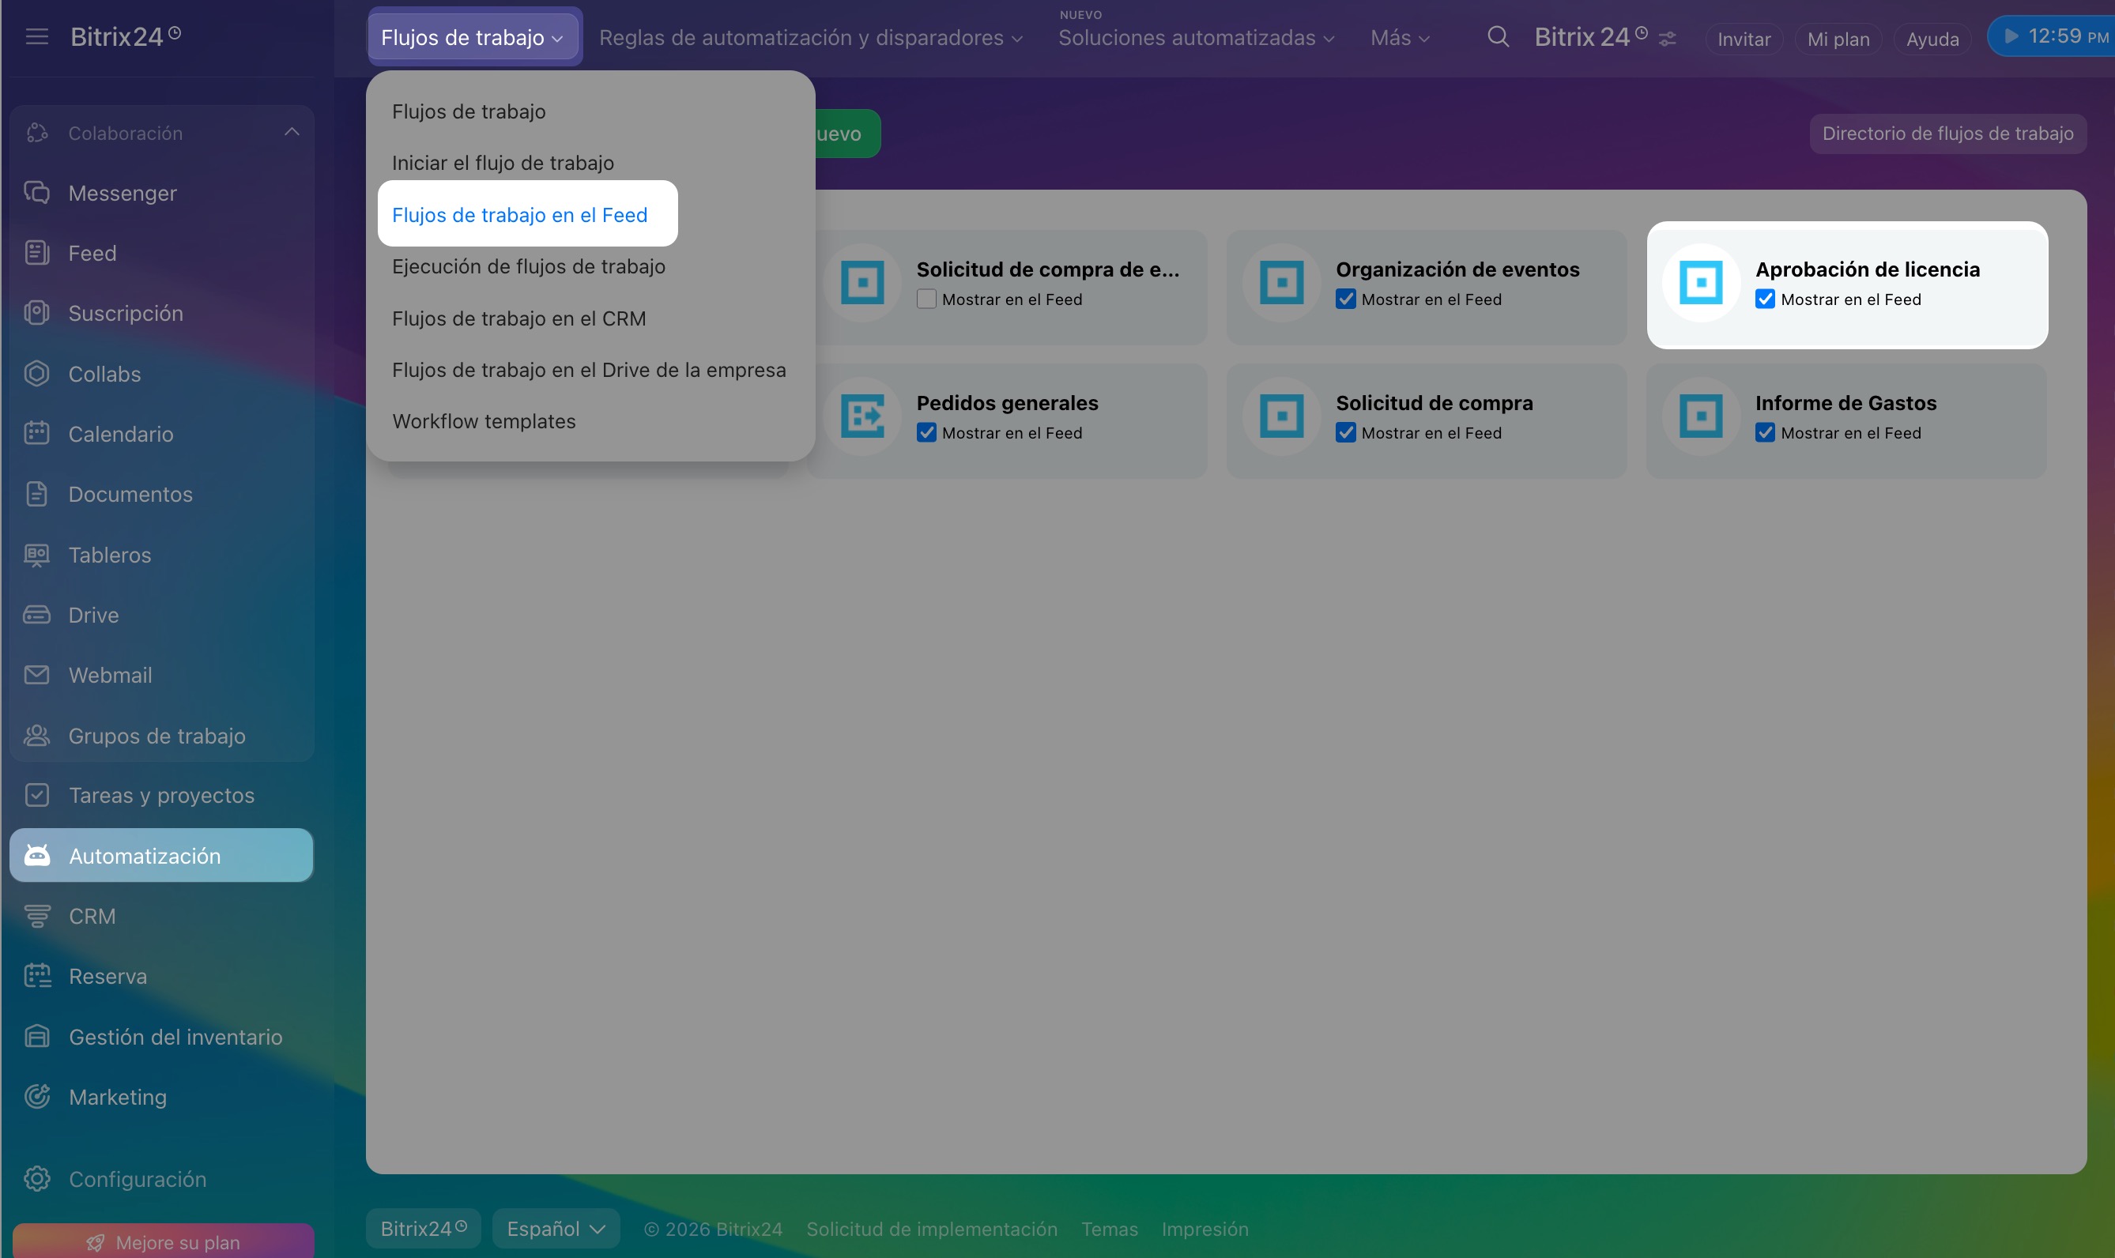Select Flujos de trabajo en el CRM menu item
This screenshot has height=1258, width=2115.
(x=518, y=318)
